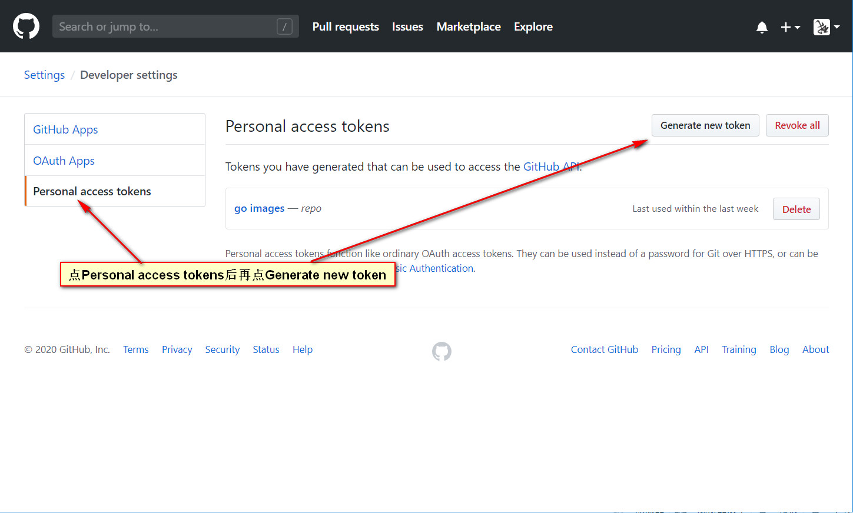Click the slash shortcut icon in search box

(284, 26)
